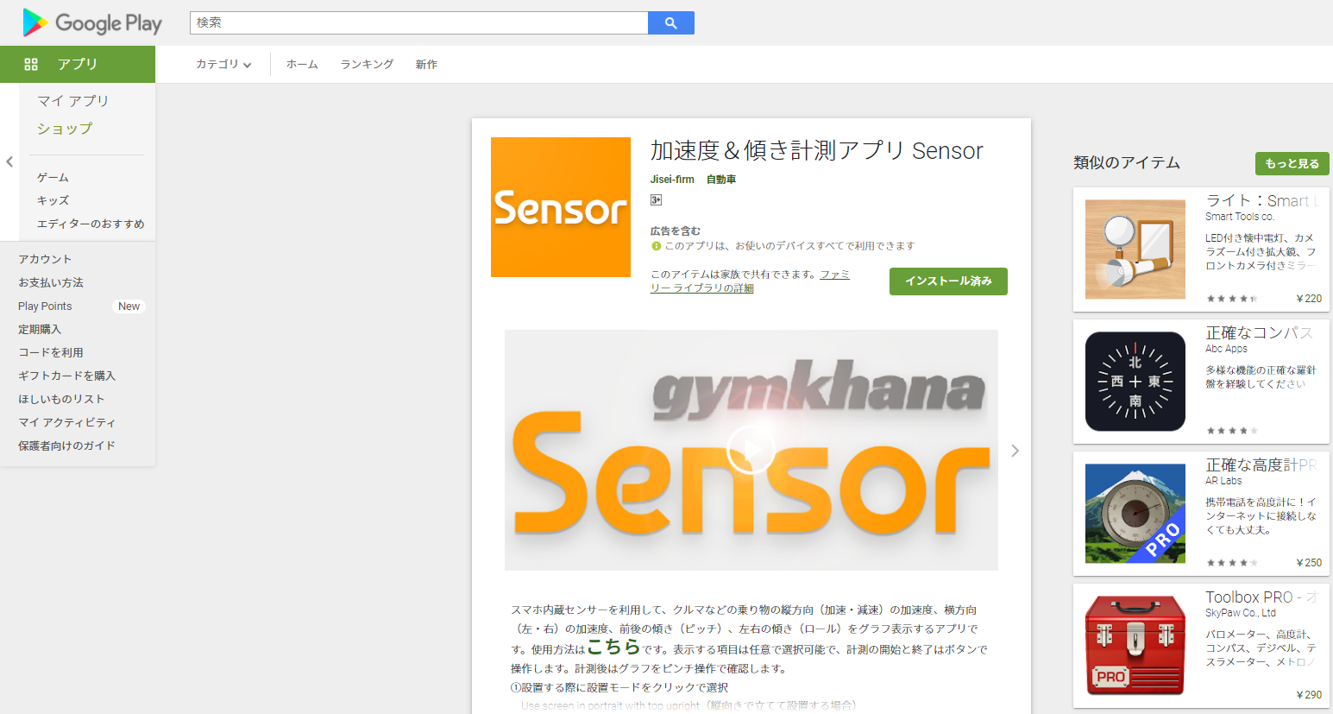Click the 検索 search input field
Screen dimensions: 1333x714
coord(418,23)
